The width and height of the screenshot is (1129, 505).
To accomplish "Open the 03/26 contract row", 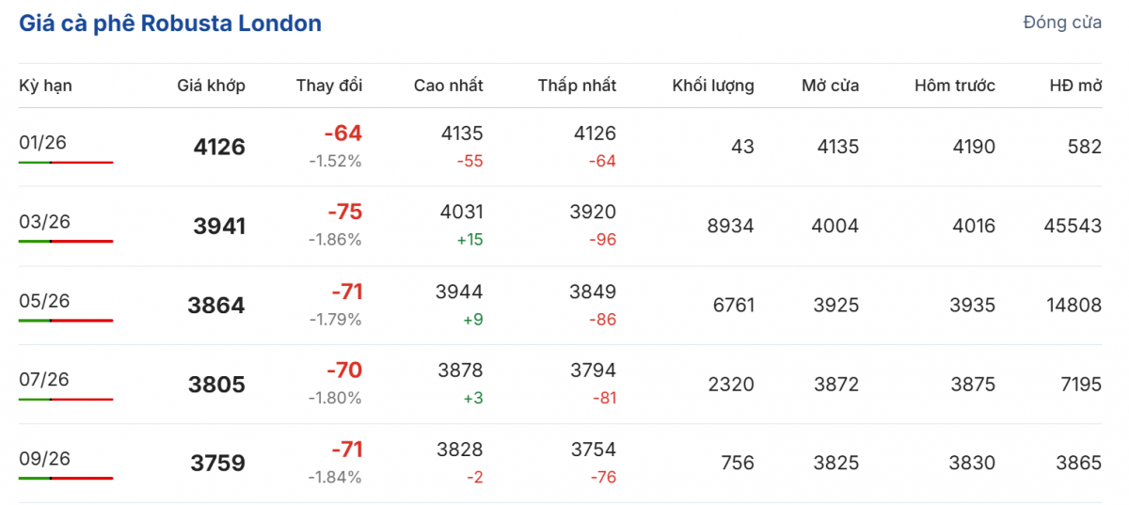I will 43,222.
